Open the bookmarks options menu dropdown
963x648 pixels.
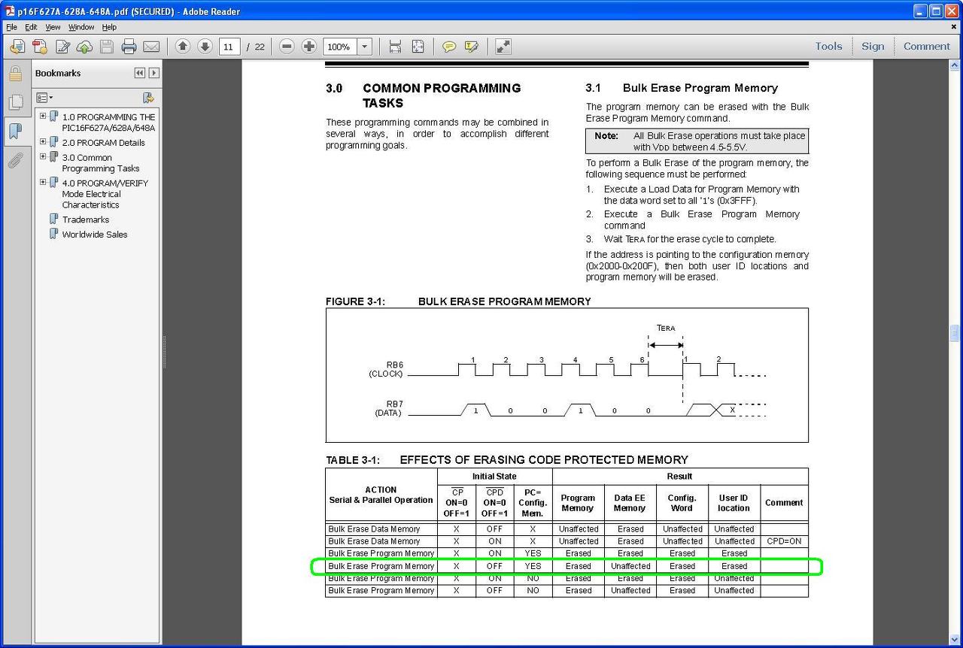click(x=44, y=98)
